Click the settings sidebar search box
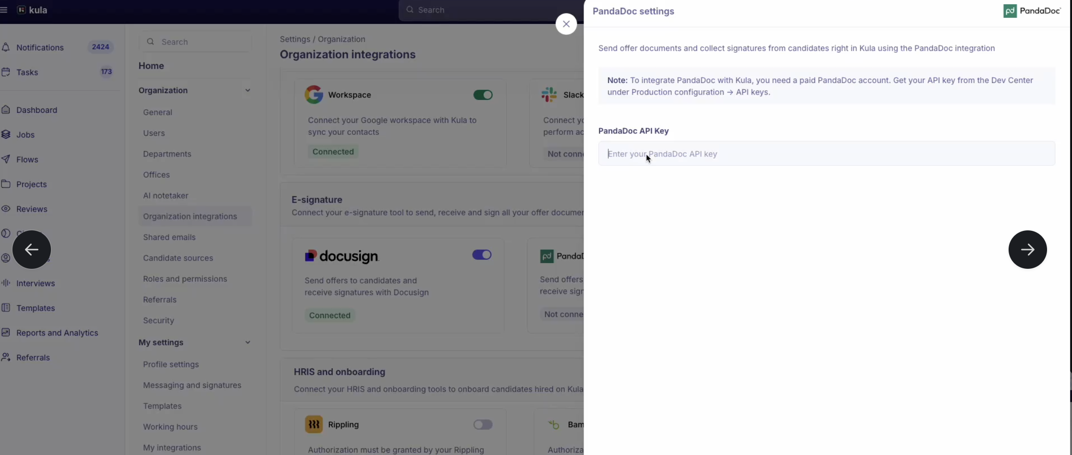Screen dimensions: 1072x455 (x=195, y=42)
